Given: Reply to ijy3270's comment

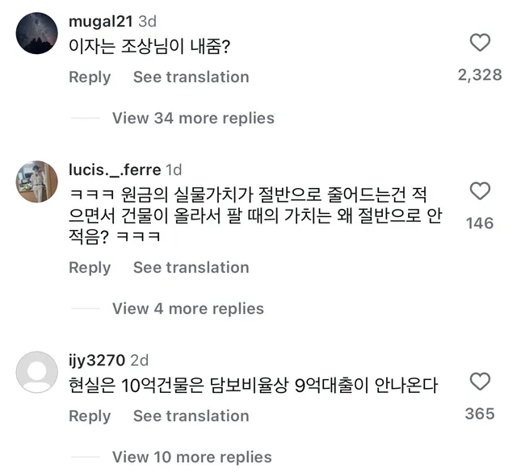Looking at the screenshot, I should click(89, 415).
